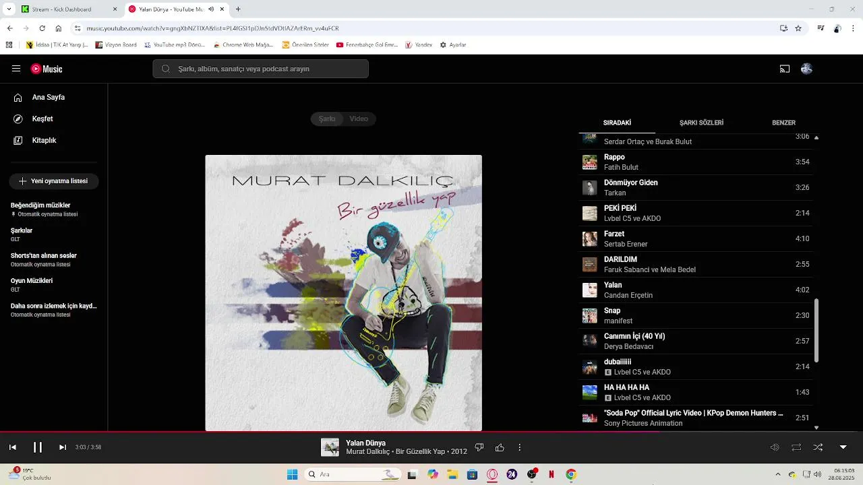Play Canımın İçi (40 Yıl) track

point(696,342)
